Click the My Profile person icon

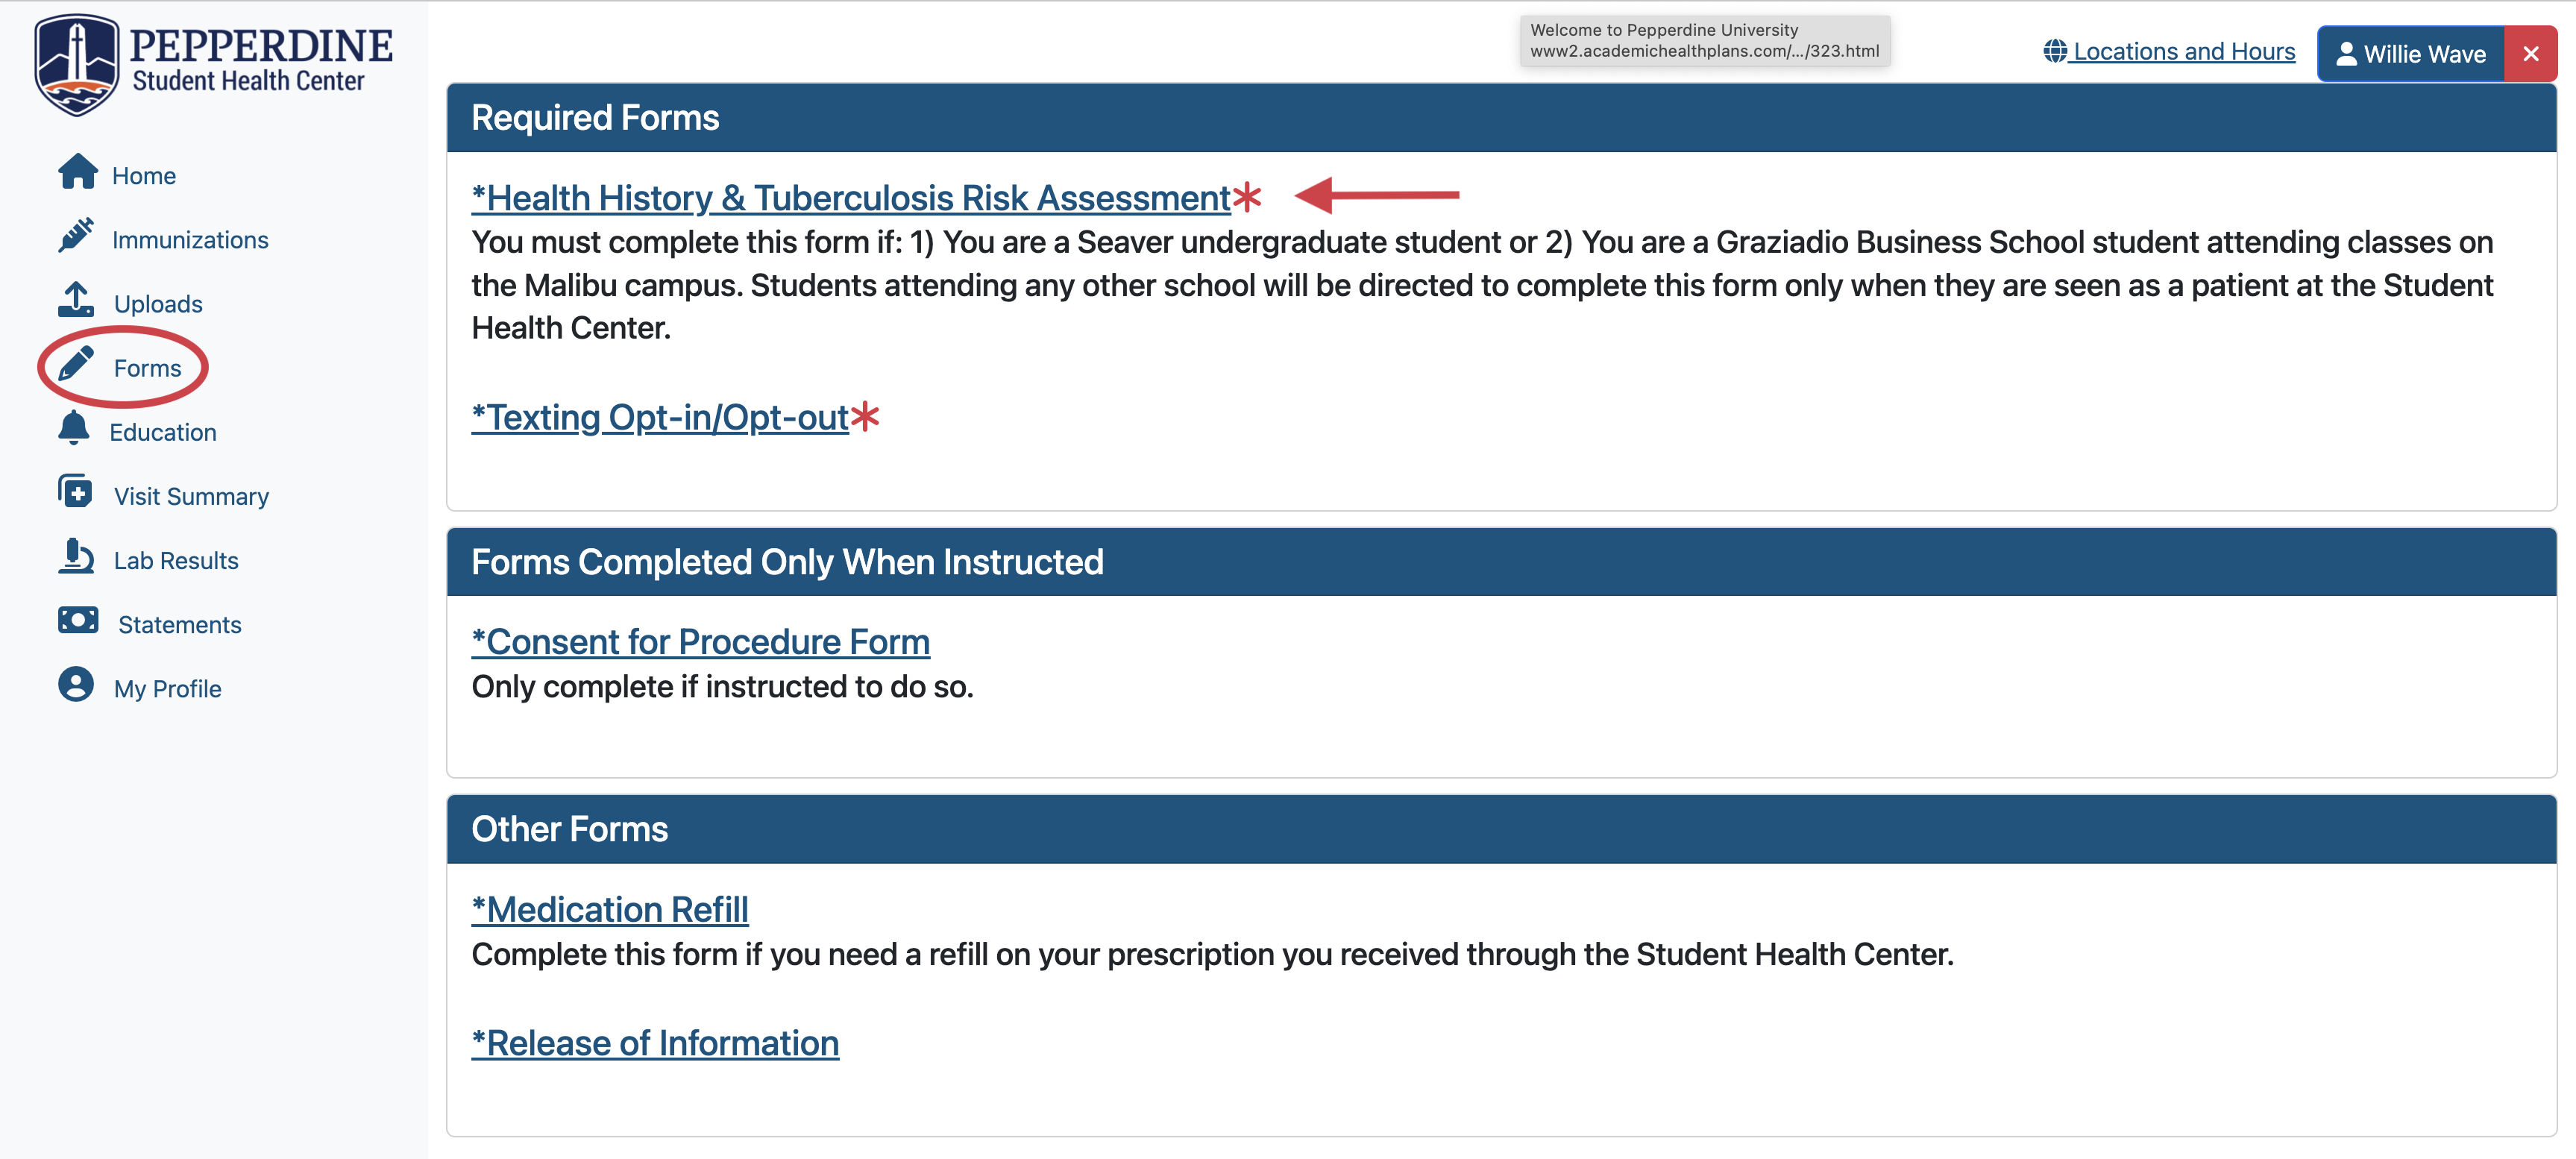(x=76, y=685)
